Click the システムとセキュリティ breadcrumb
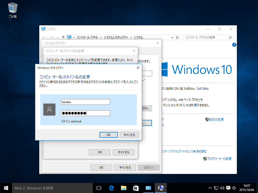 (x=116, y=37)
